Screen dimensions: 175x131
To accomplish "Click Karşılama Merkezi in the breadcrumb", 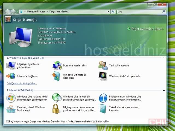I will tap(59, 11).
